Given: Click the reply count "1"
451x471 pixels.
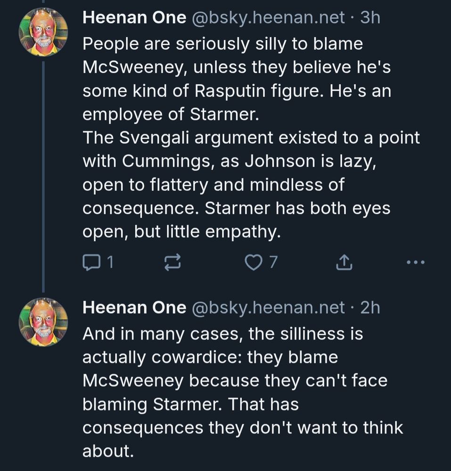Looking at the screenshot, I should point(110,262).
